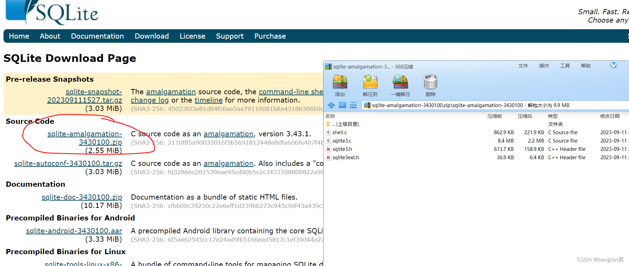Click the shell.c file icon
Screen dimensions: 629x266
coord(328,132)
